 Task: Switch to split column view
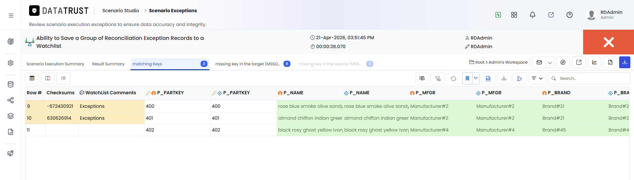pyautogui.click(x=48, y=78)
